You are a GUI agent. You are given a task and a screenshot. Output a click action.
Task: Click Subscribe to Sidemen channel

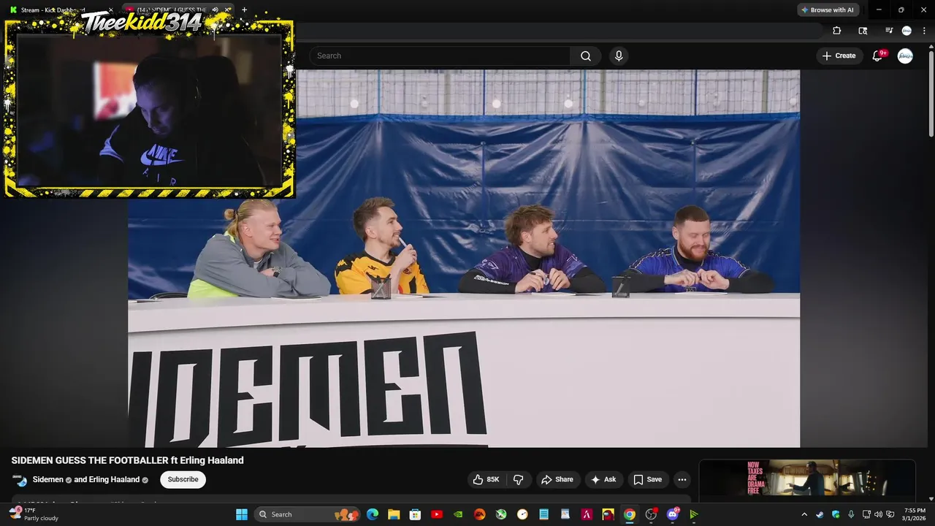coord(183,479)
